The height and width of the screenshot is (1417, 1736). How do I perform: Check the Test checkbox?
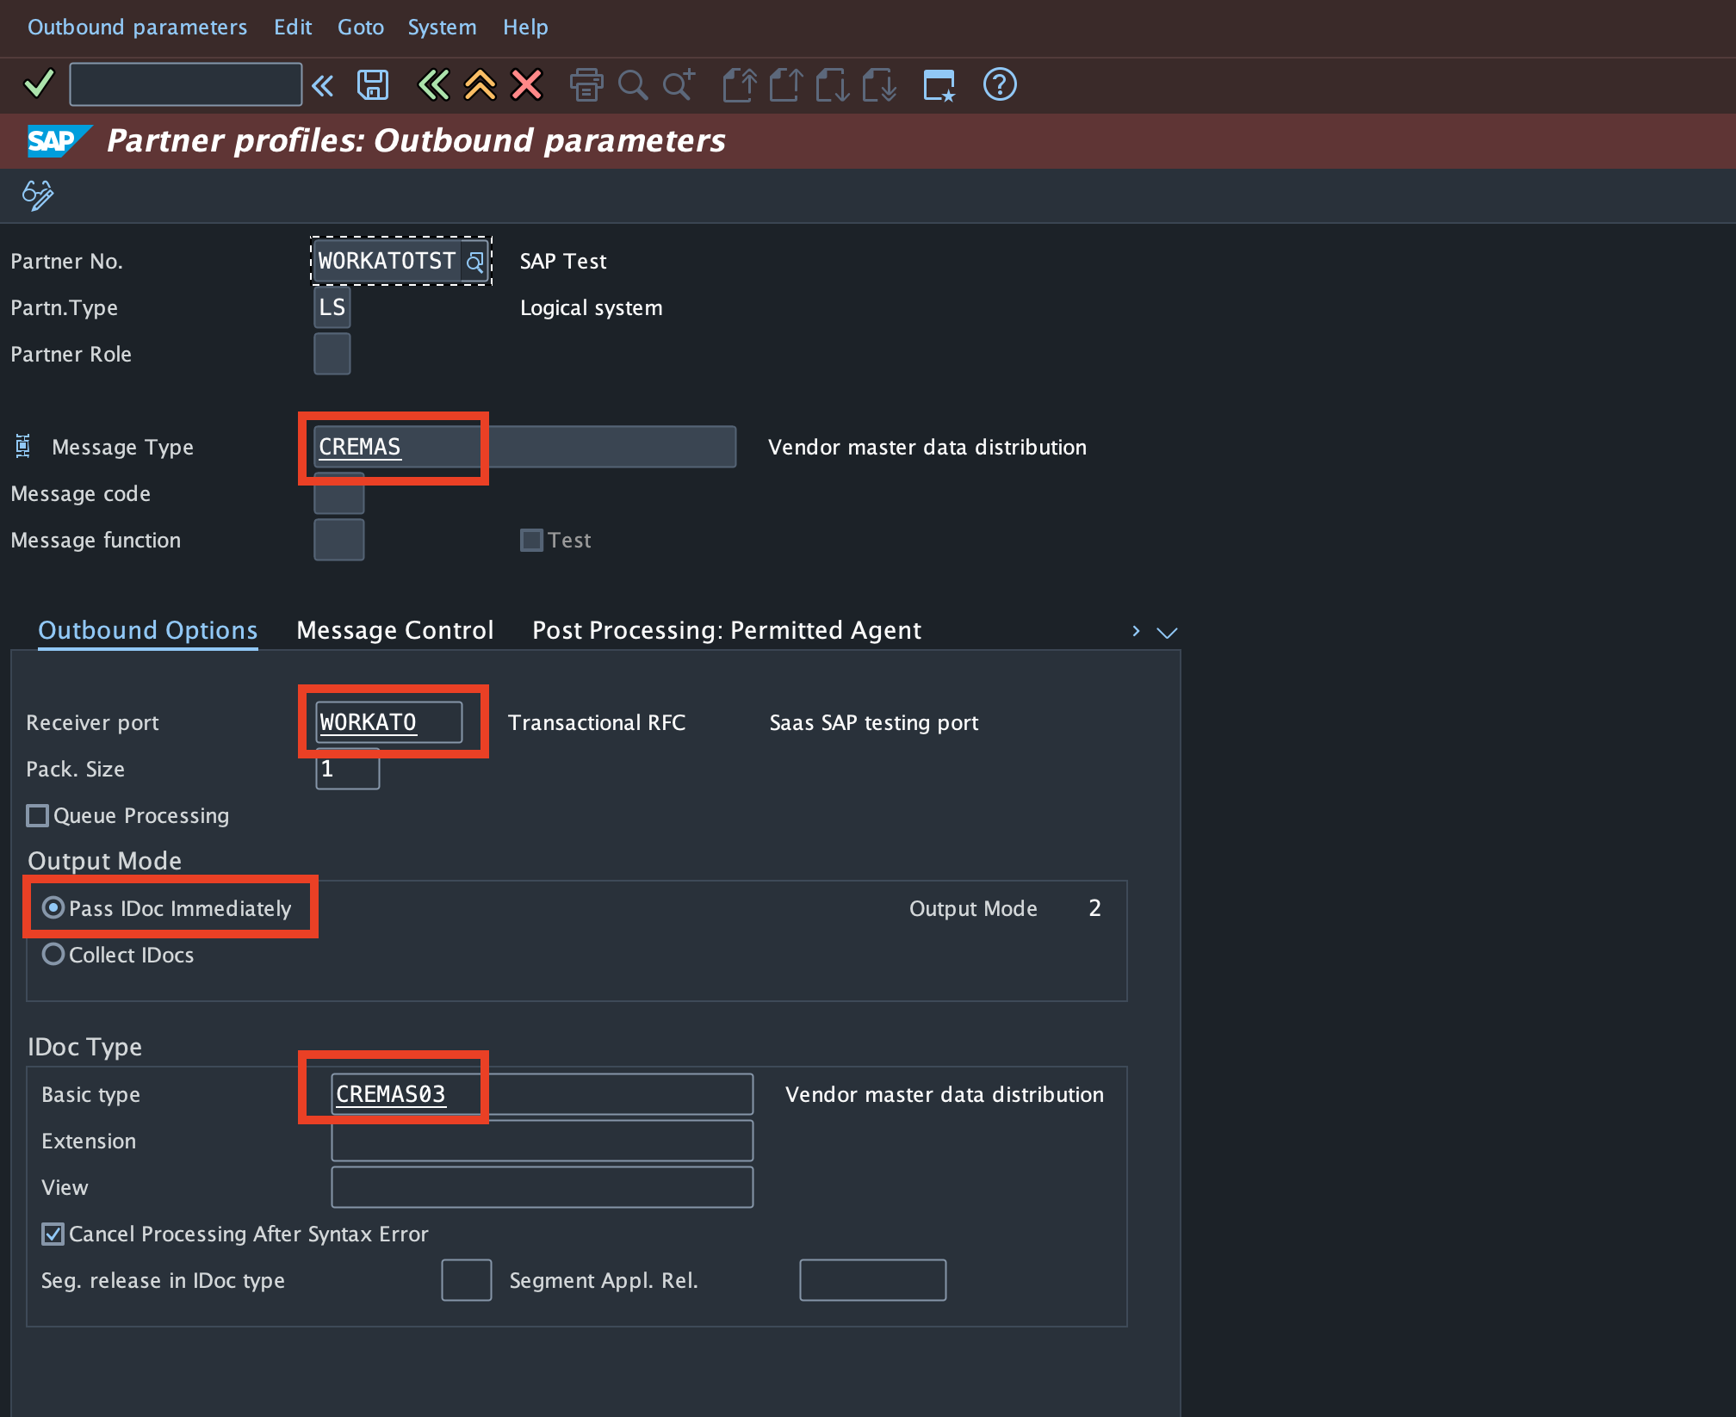531,540
